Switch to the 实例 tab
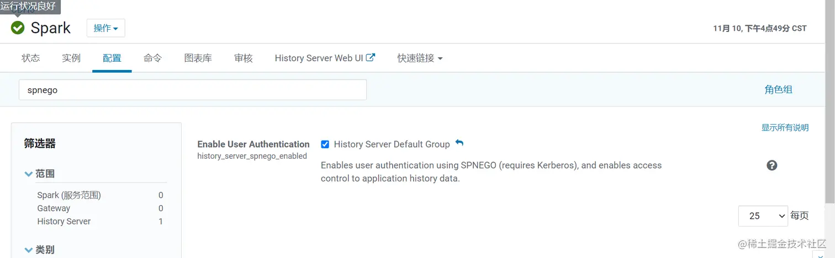Viewport: 835px width, 258px height. pos(71,58)
